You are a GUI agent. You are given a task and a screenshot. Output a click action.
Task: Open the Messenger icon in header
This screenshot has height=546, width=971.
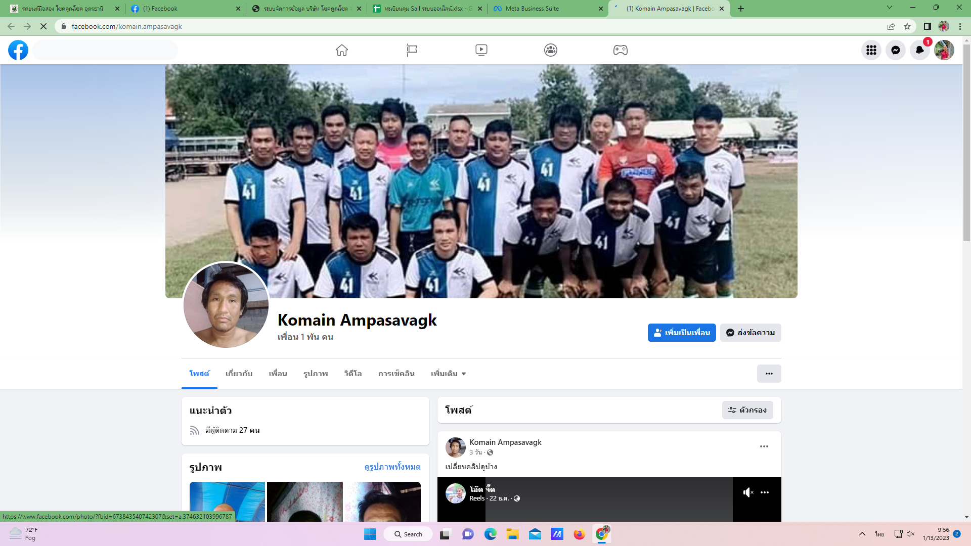click(x=895, y=50)
